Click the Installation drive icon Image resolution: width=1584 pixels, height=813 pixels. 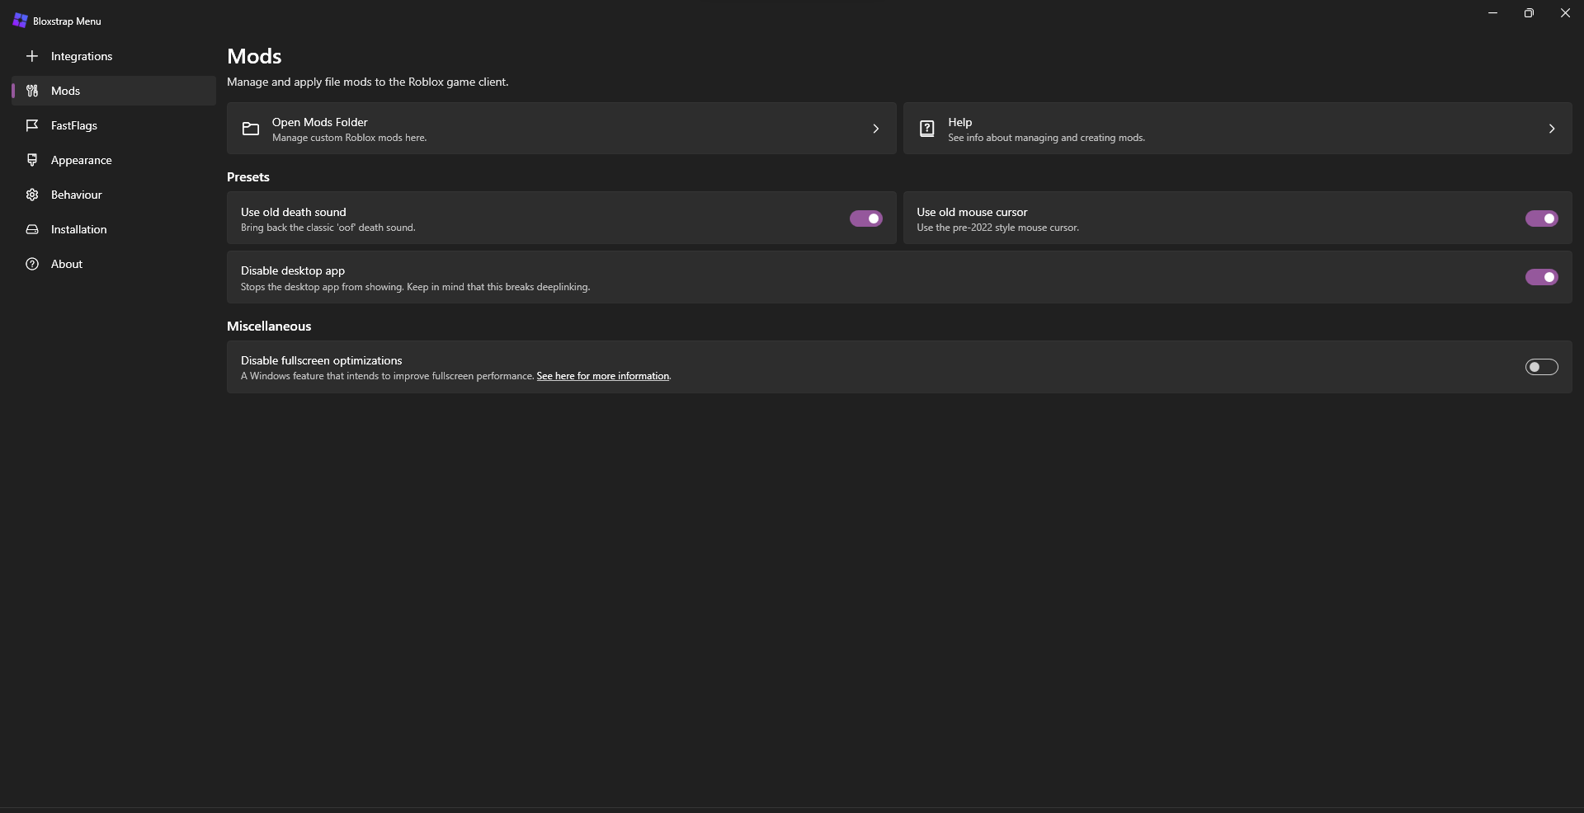[32, 229]
